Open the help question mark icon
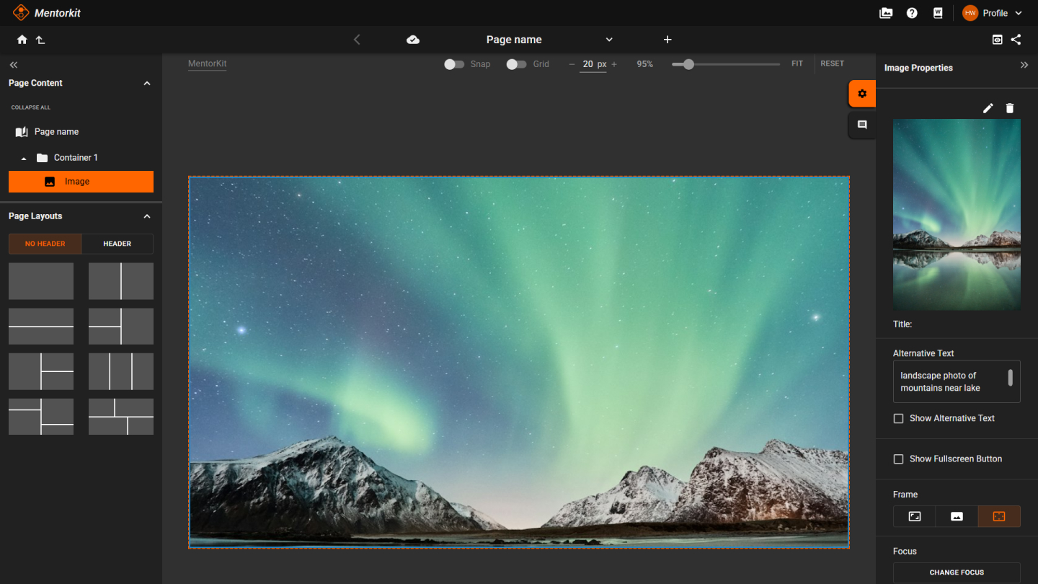1038x584 pixels. (x=912, y=13)
